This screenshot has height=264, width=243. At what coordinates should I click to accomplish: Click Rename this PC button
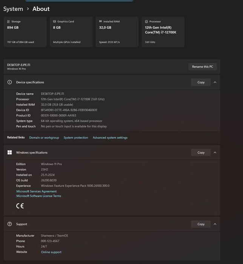202,67
